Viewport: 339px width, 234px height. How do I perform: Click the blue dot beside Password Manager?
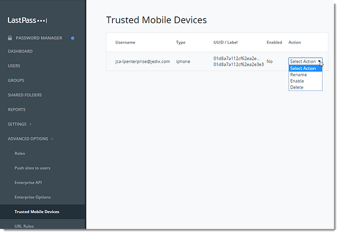point(73,38)
